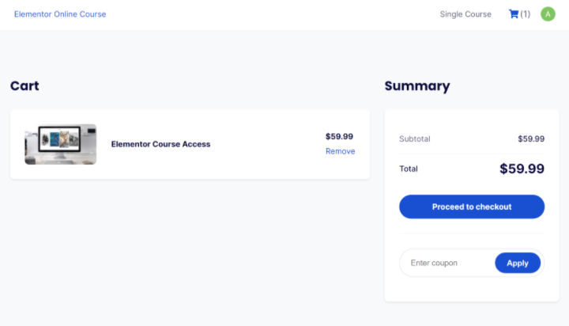The image size is (569, 326).
Task: Open the shopping cart icon in header
Action: pyautogui.click(x=514, y=14)
